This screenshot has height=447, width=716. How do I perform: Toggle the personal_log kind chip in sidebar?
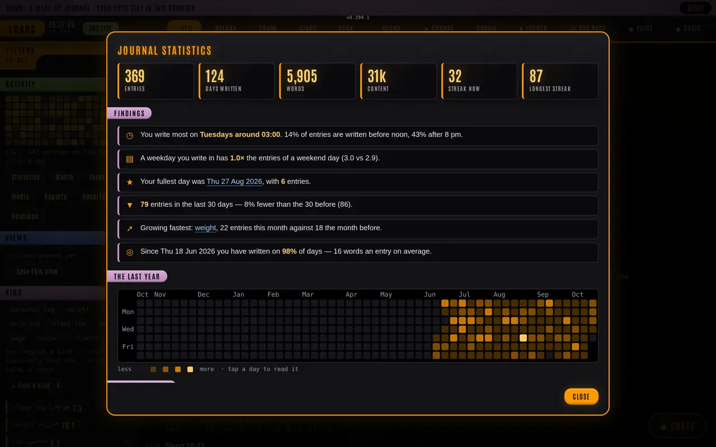click(x=33, y=310)
